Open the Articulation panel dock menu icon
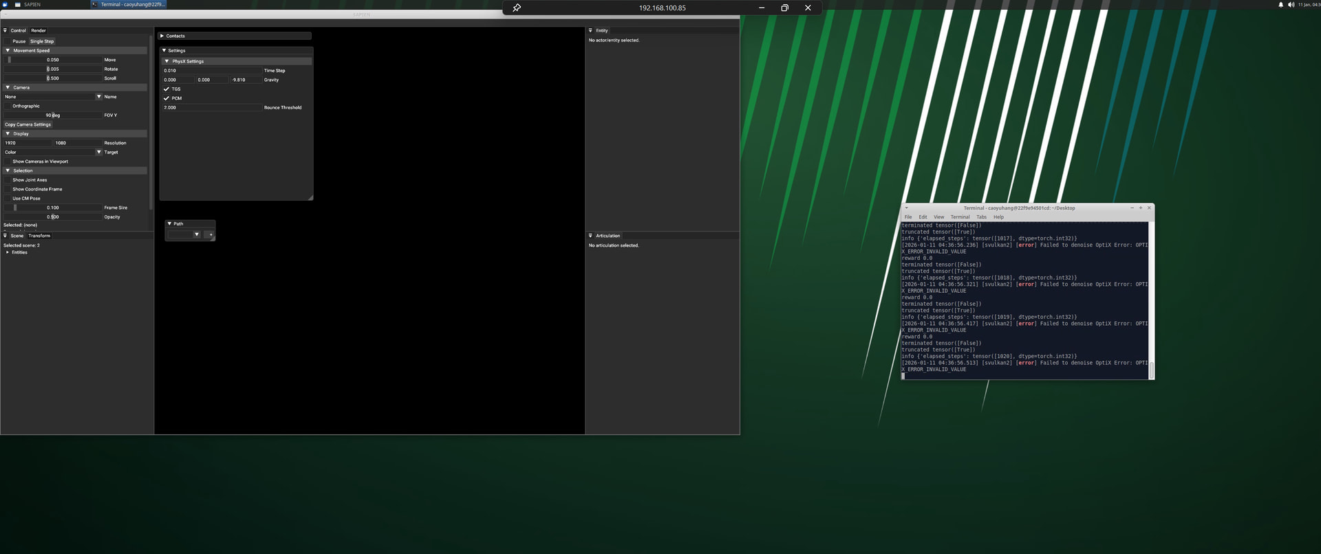The width and height of the screenshot is (1321, 554). 590,236
